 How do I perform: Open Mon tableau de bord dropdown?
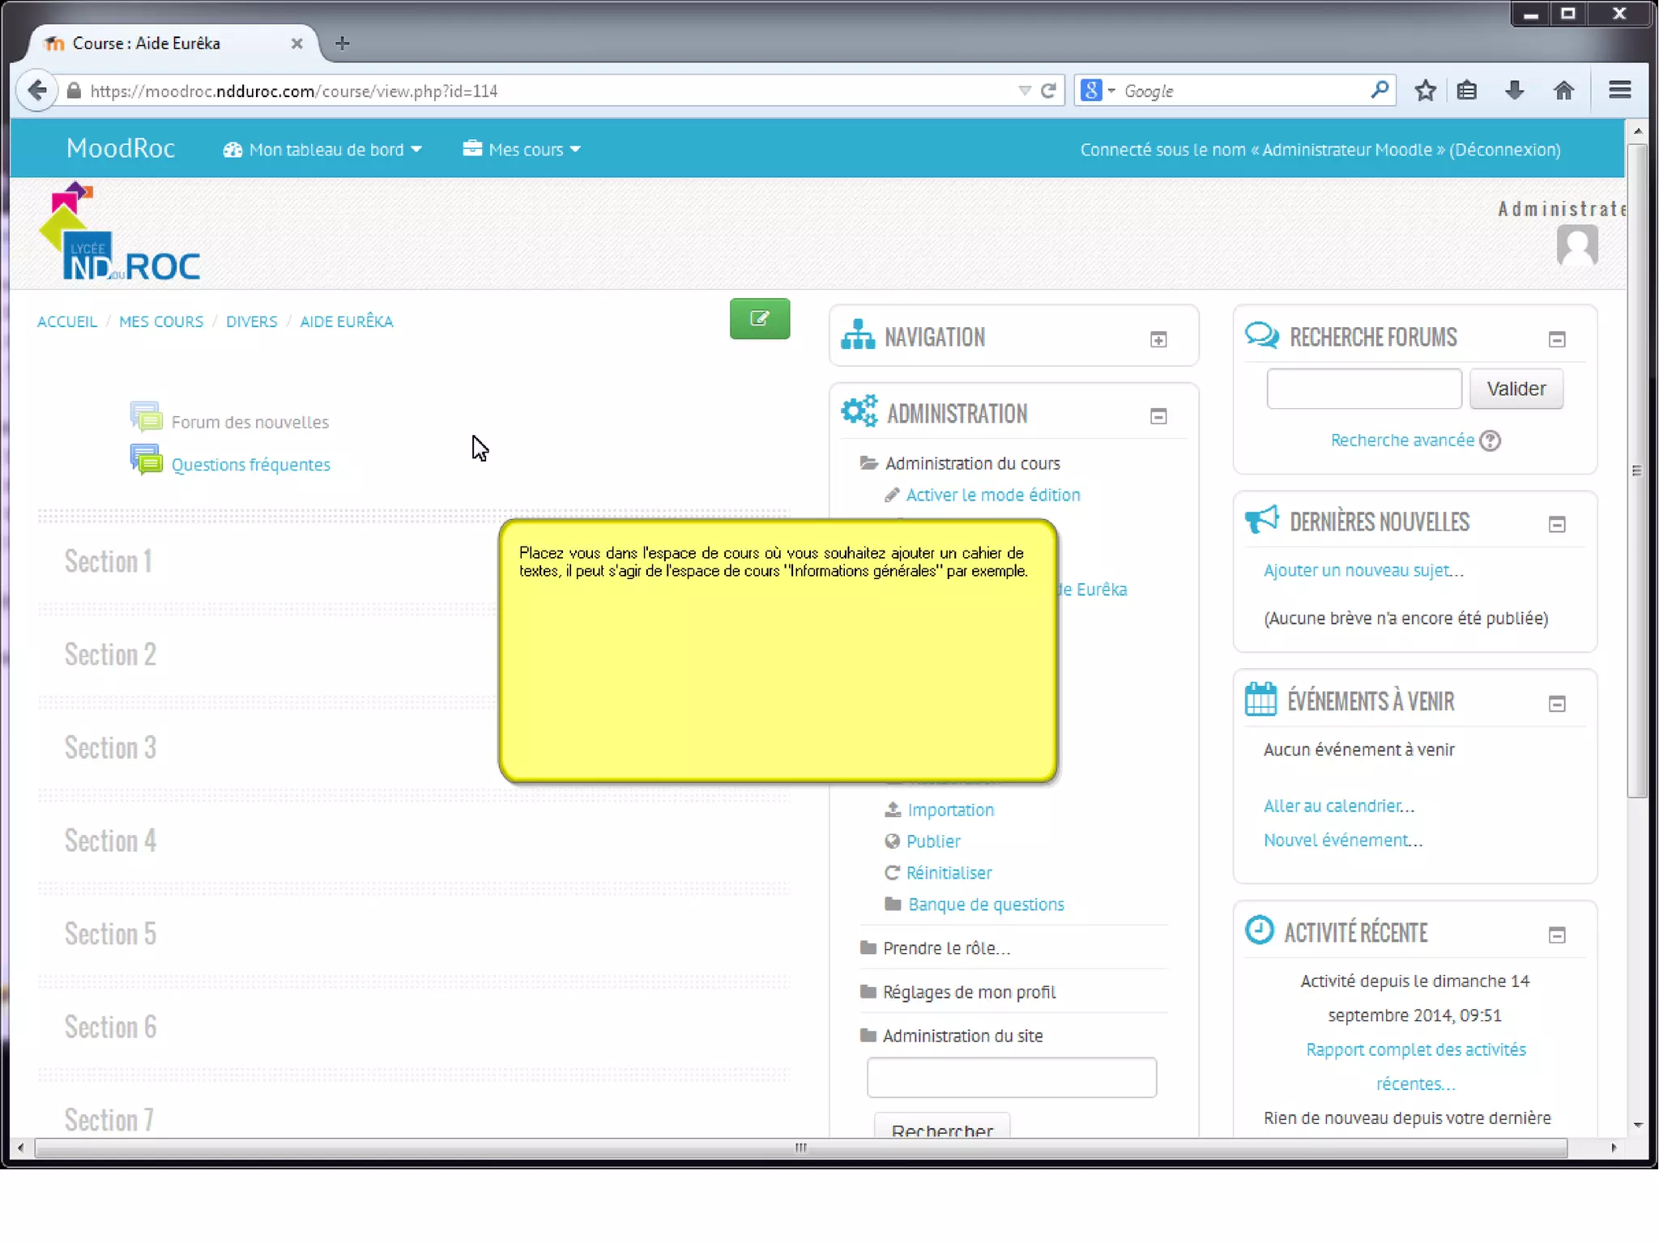(x=322, y=150)
